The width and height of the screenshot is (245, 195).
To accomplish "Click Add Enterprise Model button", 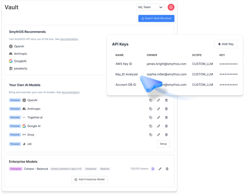I will [x=89, y=180].
